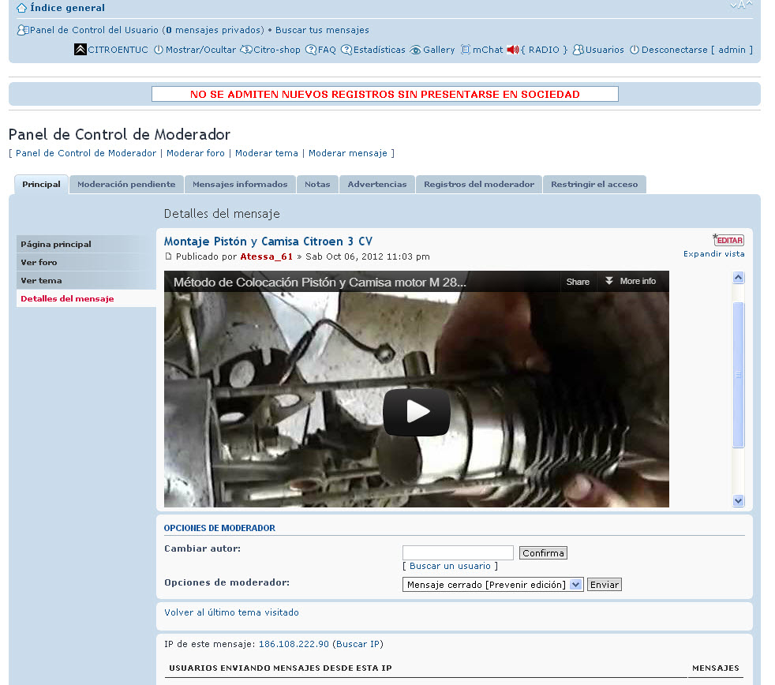
Task: Open the Registros del moderador tab
Action: (478, 185)
